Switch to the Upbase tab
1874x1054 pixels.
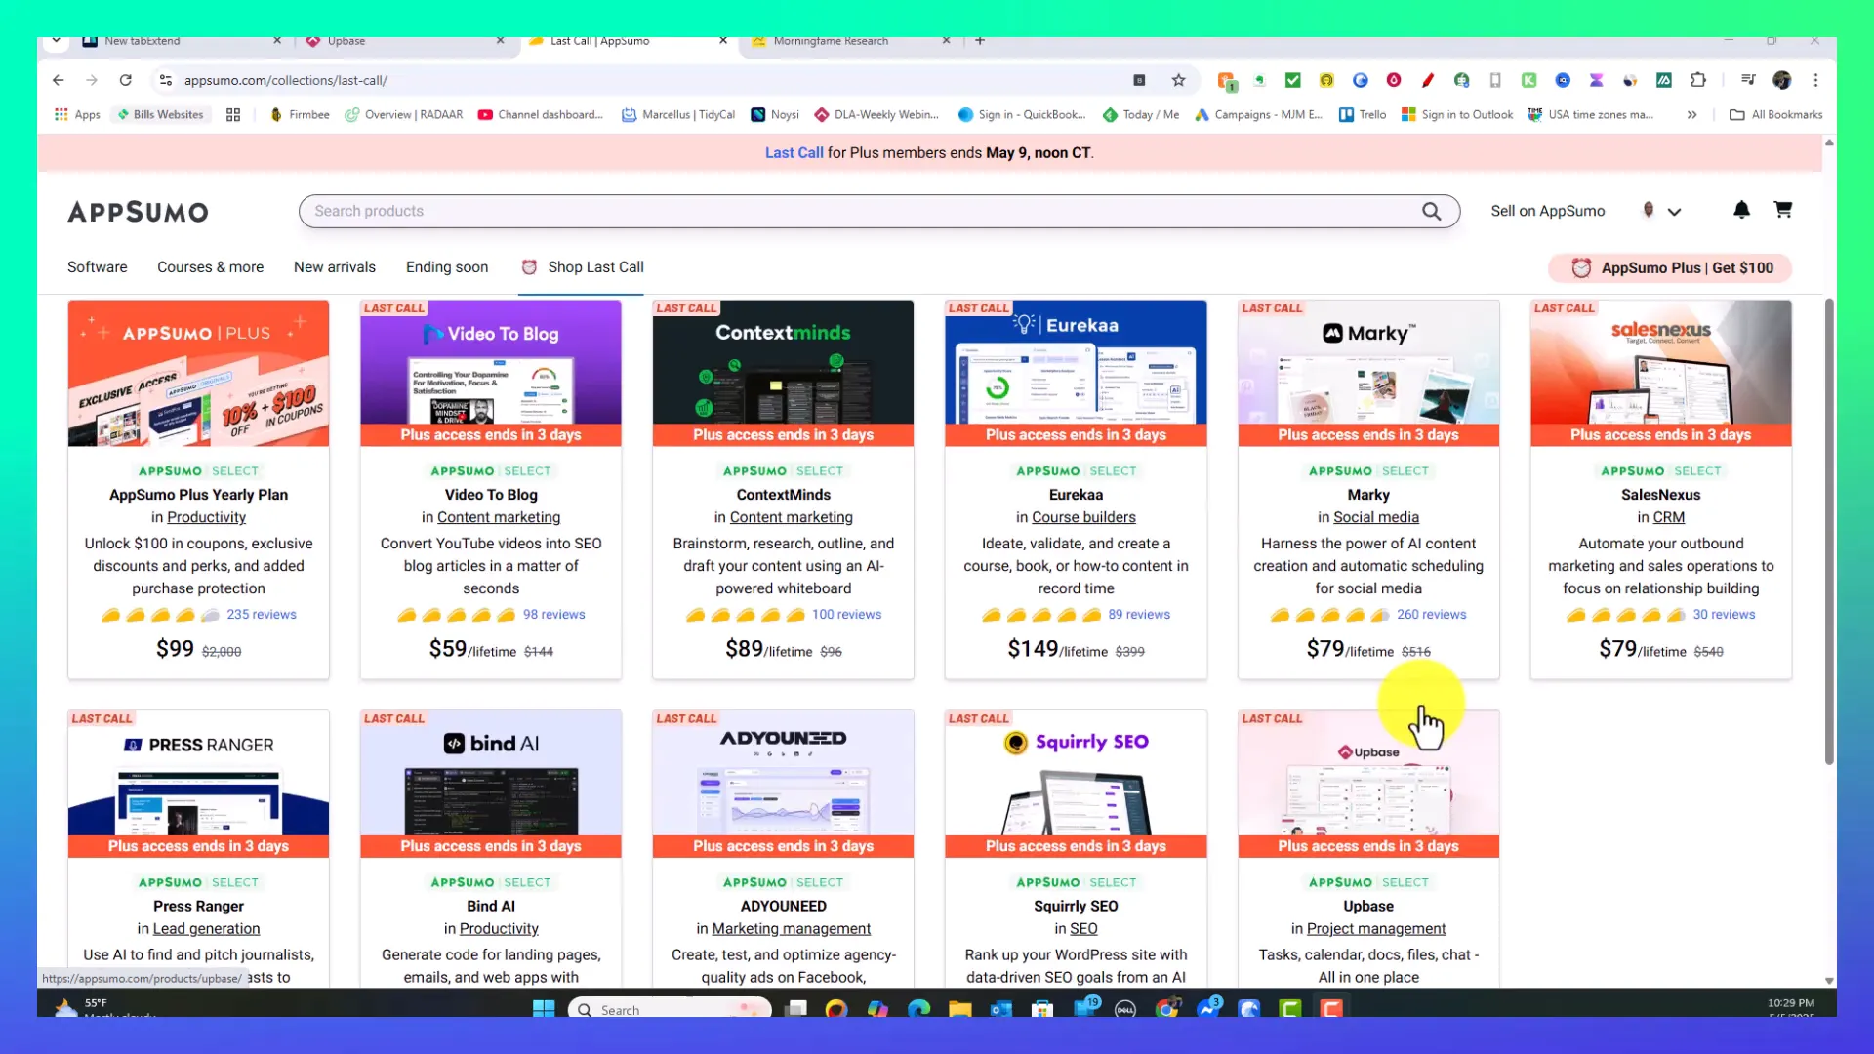click(404, 41)
